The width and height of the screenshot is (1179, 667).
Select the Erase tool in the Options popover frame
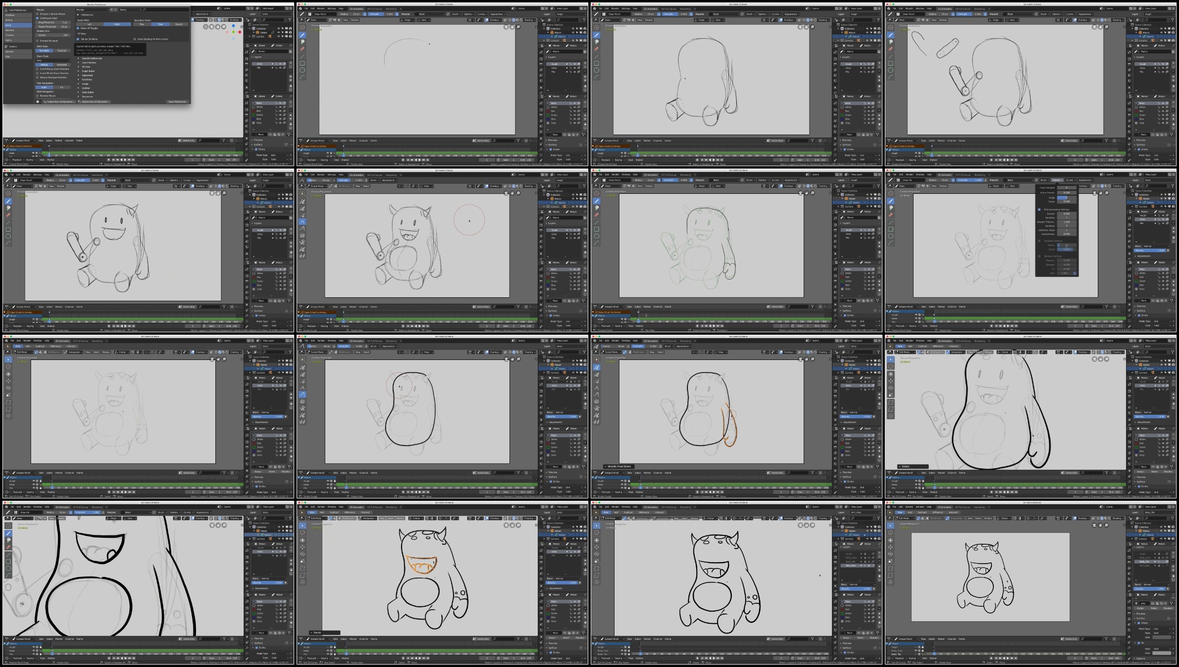[x=891, y=215]
